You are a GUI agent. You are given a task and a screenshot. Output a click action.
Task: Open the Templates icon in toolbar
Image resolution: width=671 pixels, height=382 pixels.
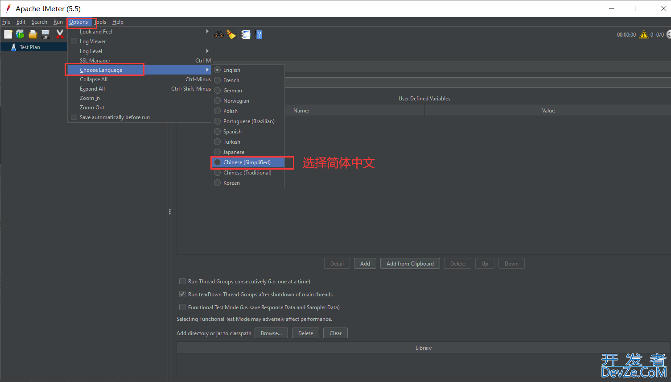[20, 34]
